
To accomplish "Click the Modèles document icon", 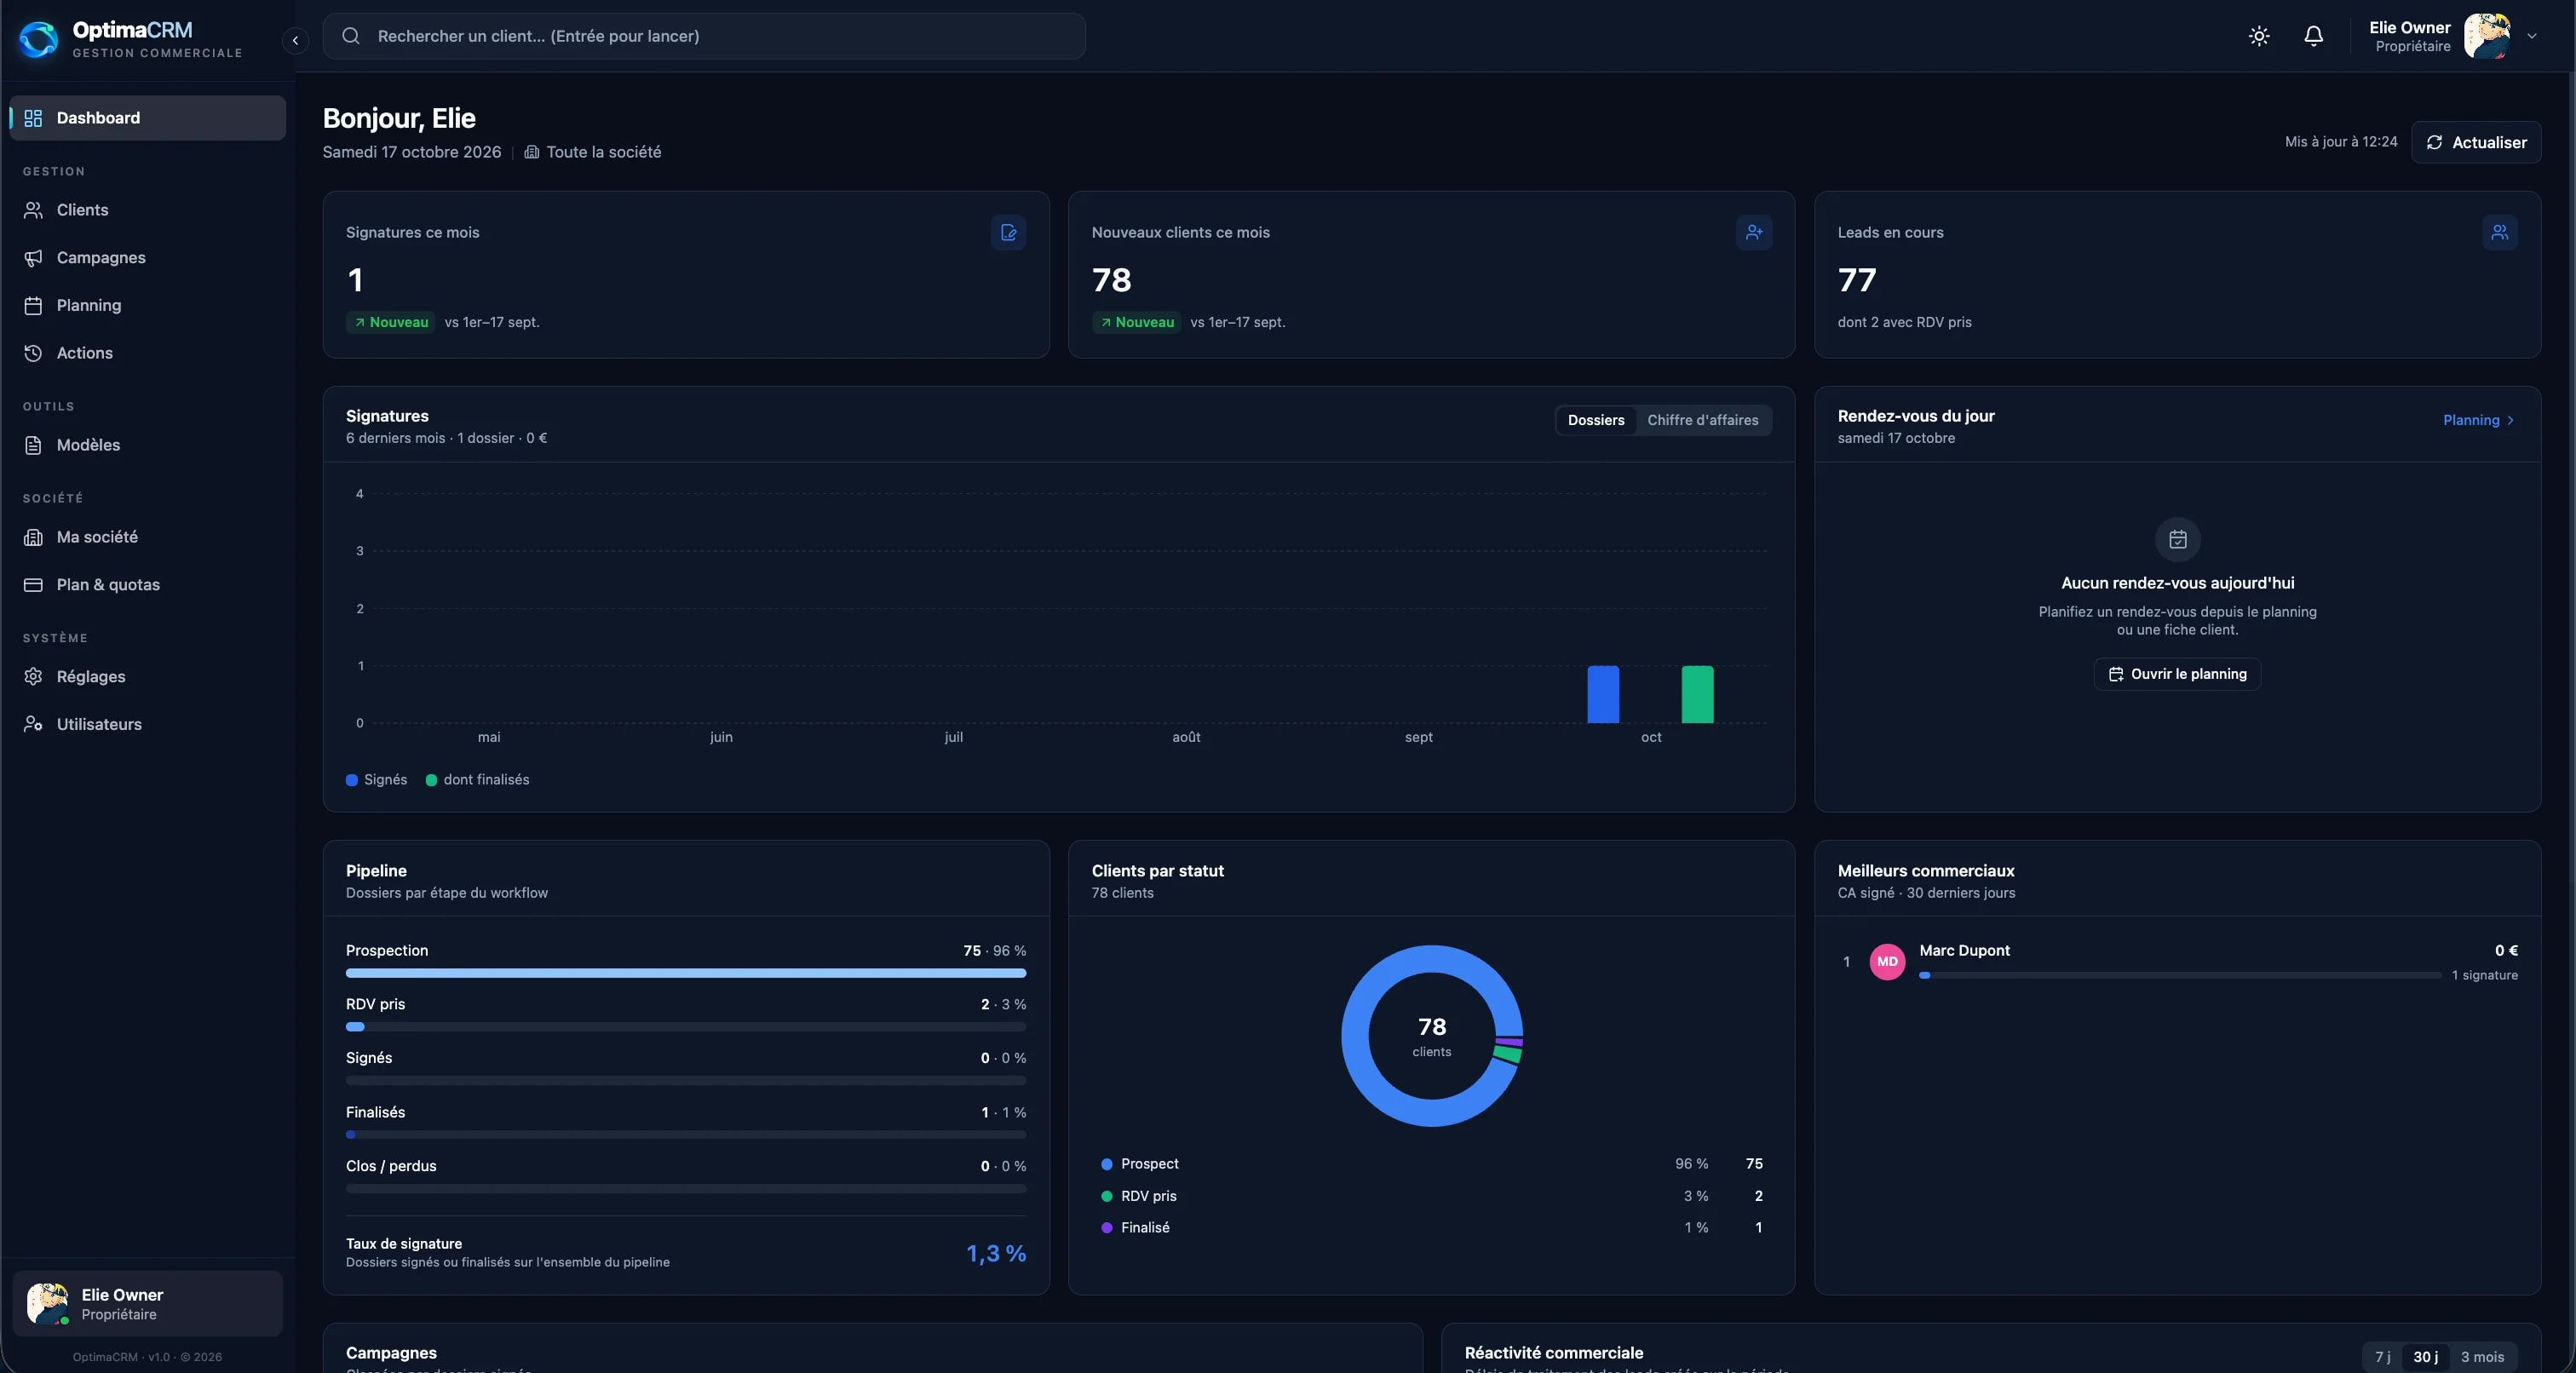I will [x=33, y=445].
